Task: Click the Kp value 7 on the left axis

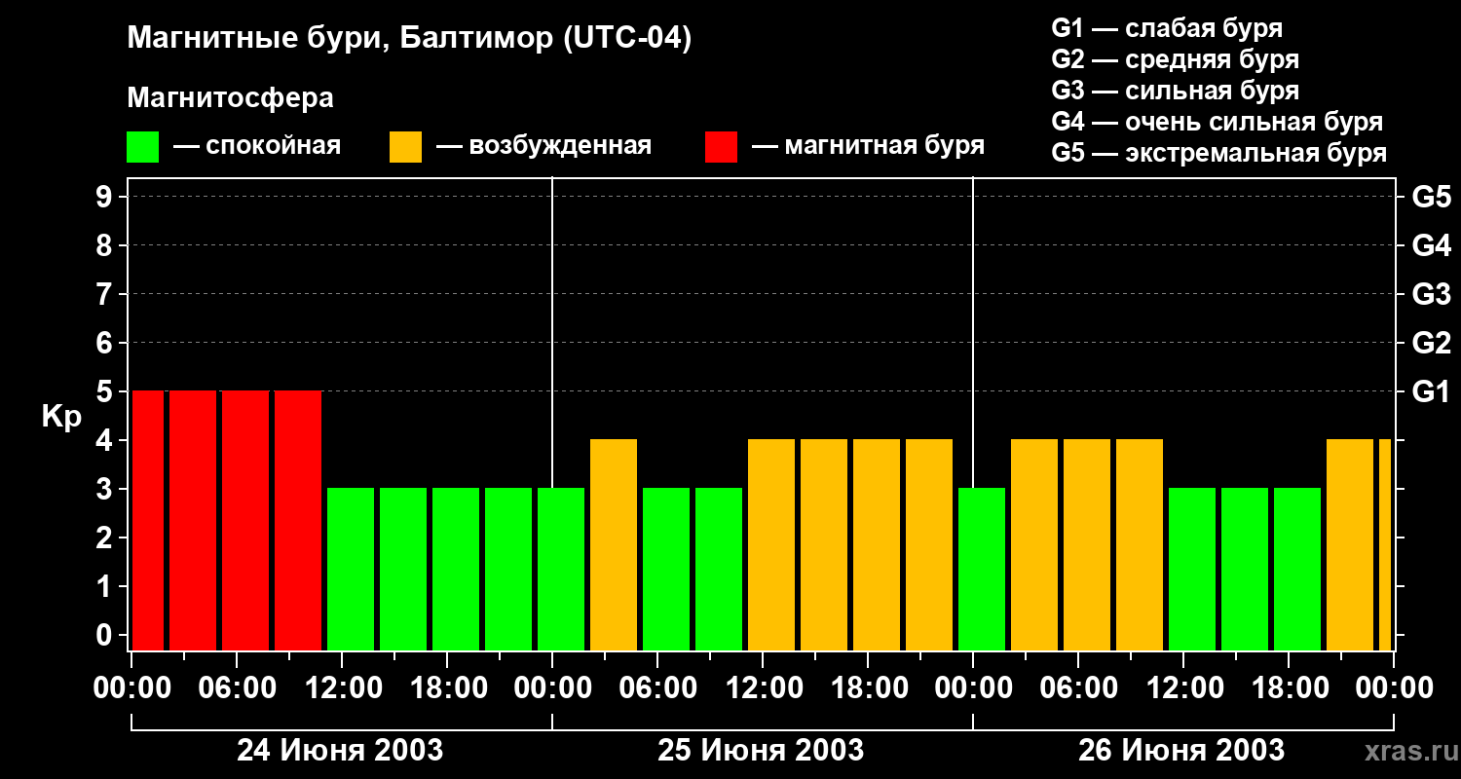Action: click(x=105, y=294)
